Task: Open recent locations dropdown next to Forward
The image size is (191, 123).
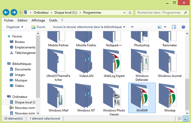Action: click(x=20, y=13)
